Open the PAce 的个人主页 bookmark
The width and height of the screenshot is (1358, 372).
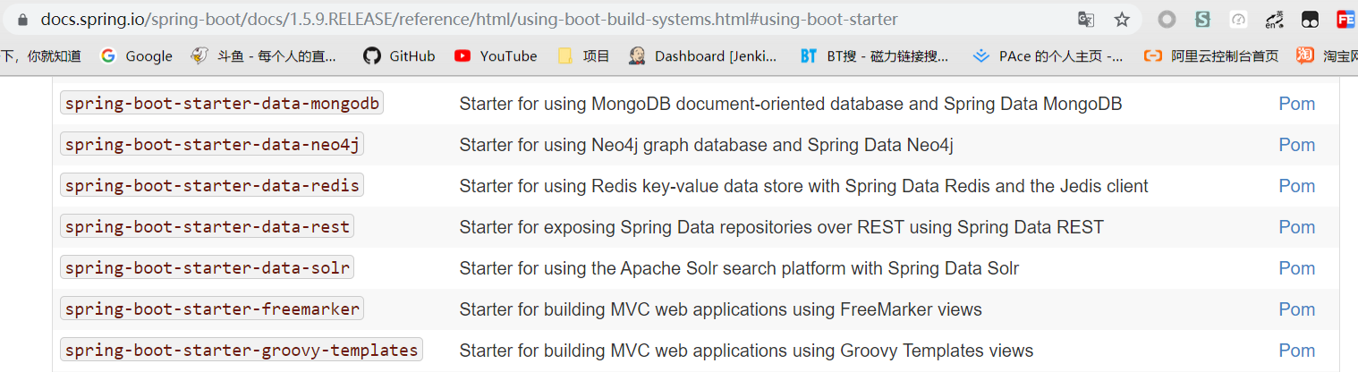1048,55
